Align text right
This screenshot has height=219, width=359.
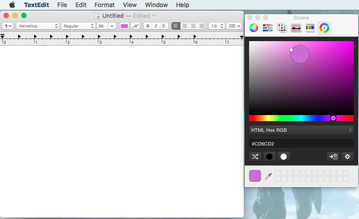193,26
